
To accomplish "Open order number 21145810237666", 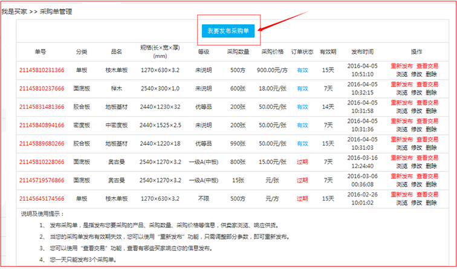I will 41,88.
